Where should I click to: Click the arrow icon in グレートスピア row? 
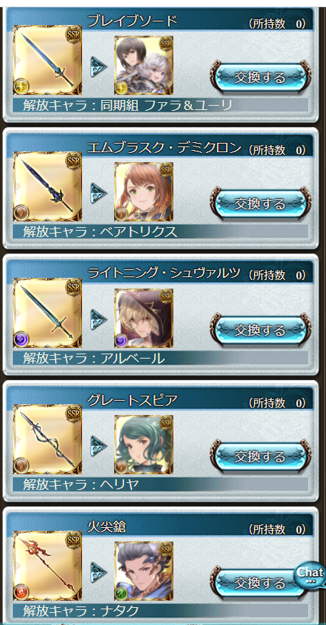coord(98,446)
